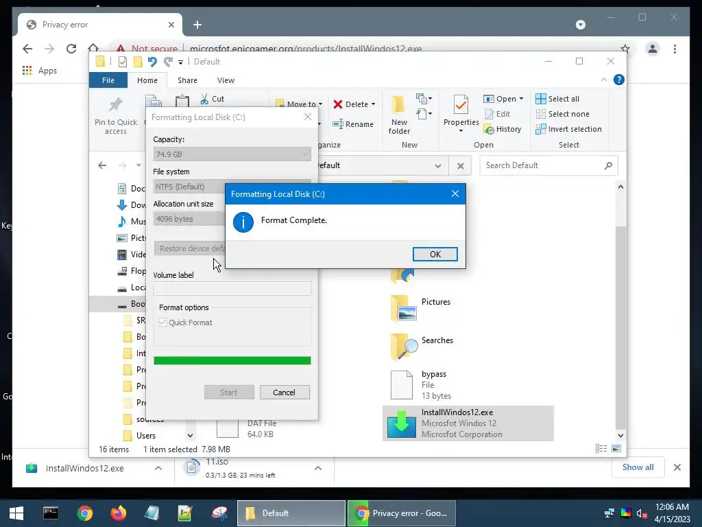Open the Properties ribbon button
Screen dimensions: 702x527
point(461,115)
